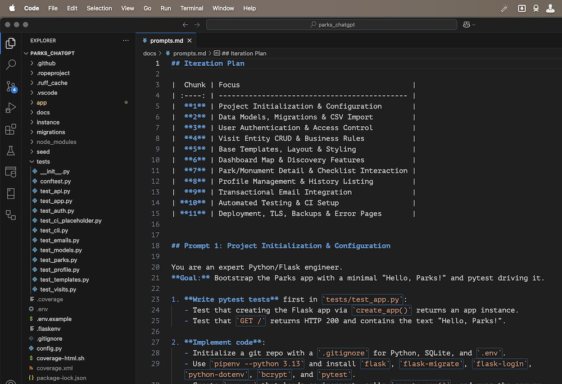Click line 18 Prompt 1 heading text
562x384 pixels.
point(280,246)
